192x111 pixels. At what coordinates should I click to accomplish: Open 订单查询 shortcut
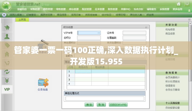coord(31,15)
